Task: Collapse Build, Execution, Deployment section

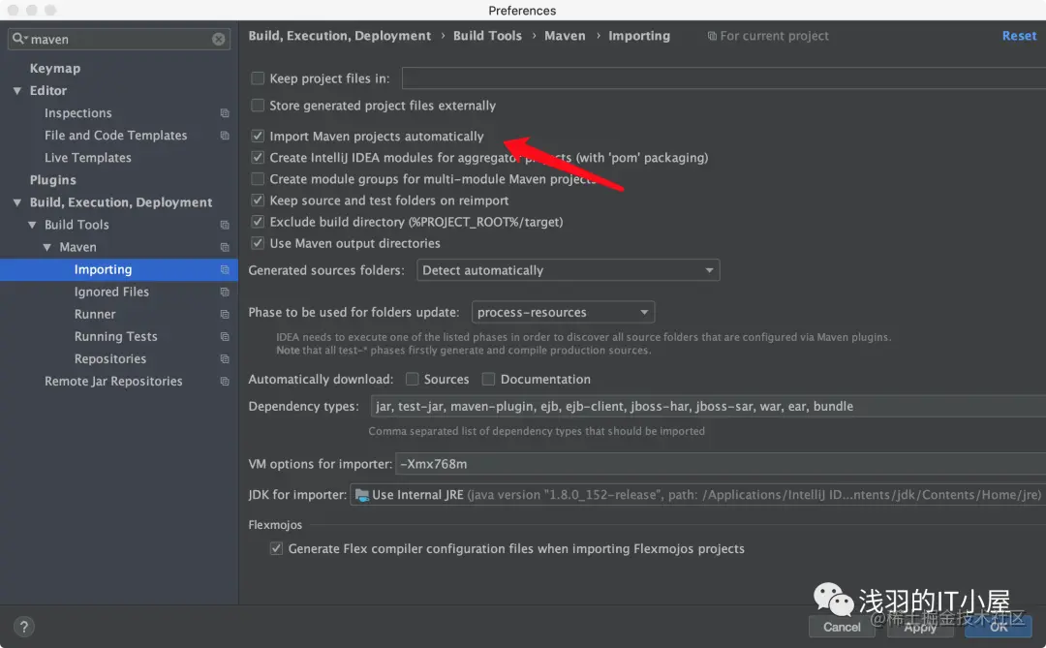Action: point(17,202)
